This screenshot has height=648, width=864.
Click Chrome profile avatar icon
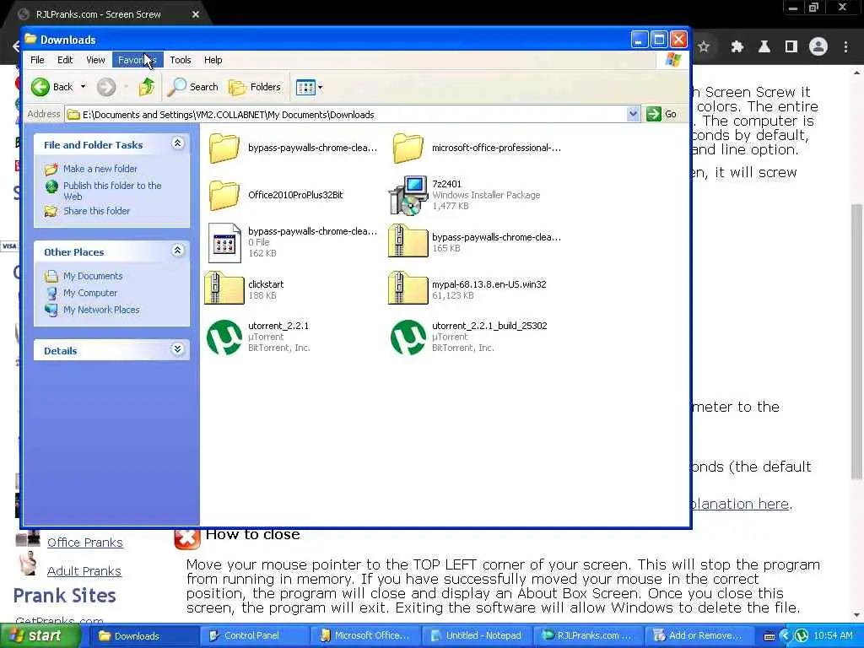[x=818, y=47]
